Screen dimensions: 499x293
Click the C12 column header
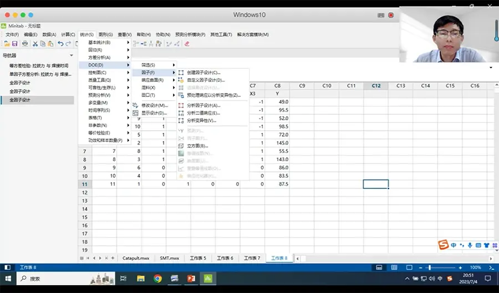coord(376,86)
